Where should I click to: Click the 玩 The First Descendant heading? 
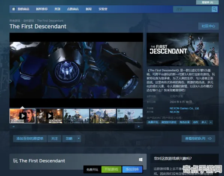[39, 161]
